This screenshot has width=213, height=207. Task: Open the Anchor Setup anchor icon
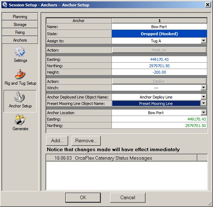(x=20, y=97)
